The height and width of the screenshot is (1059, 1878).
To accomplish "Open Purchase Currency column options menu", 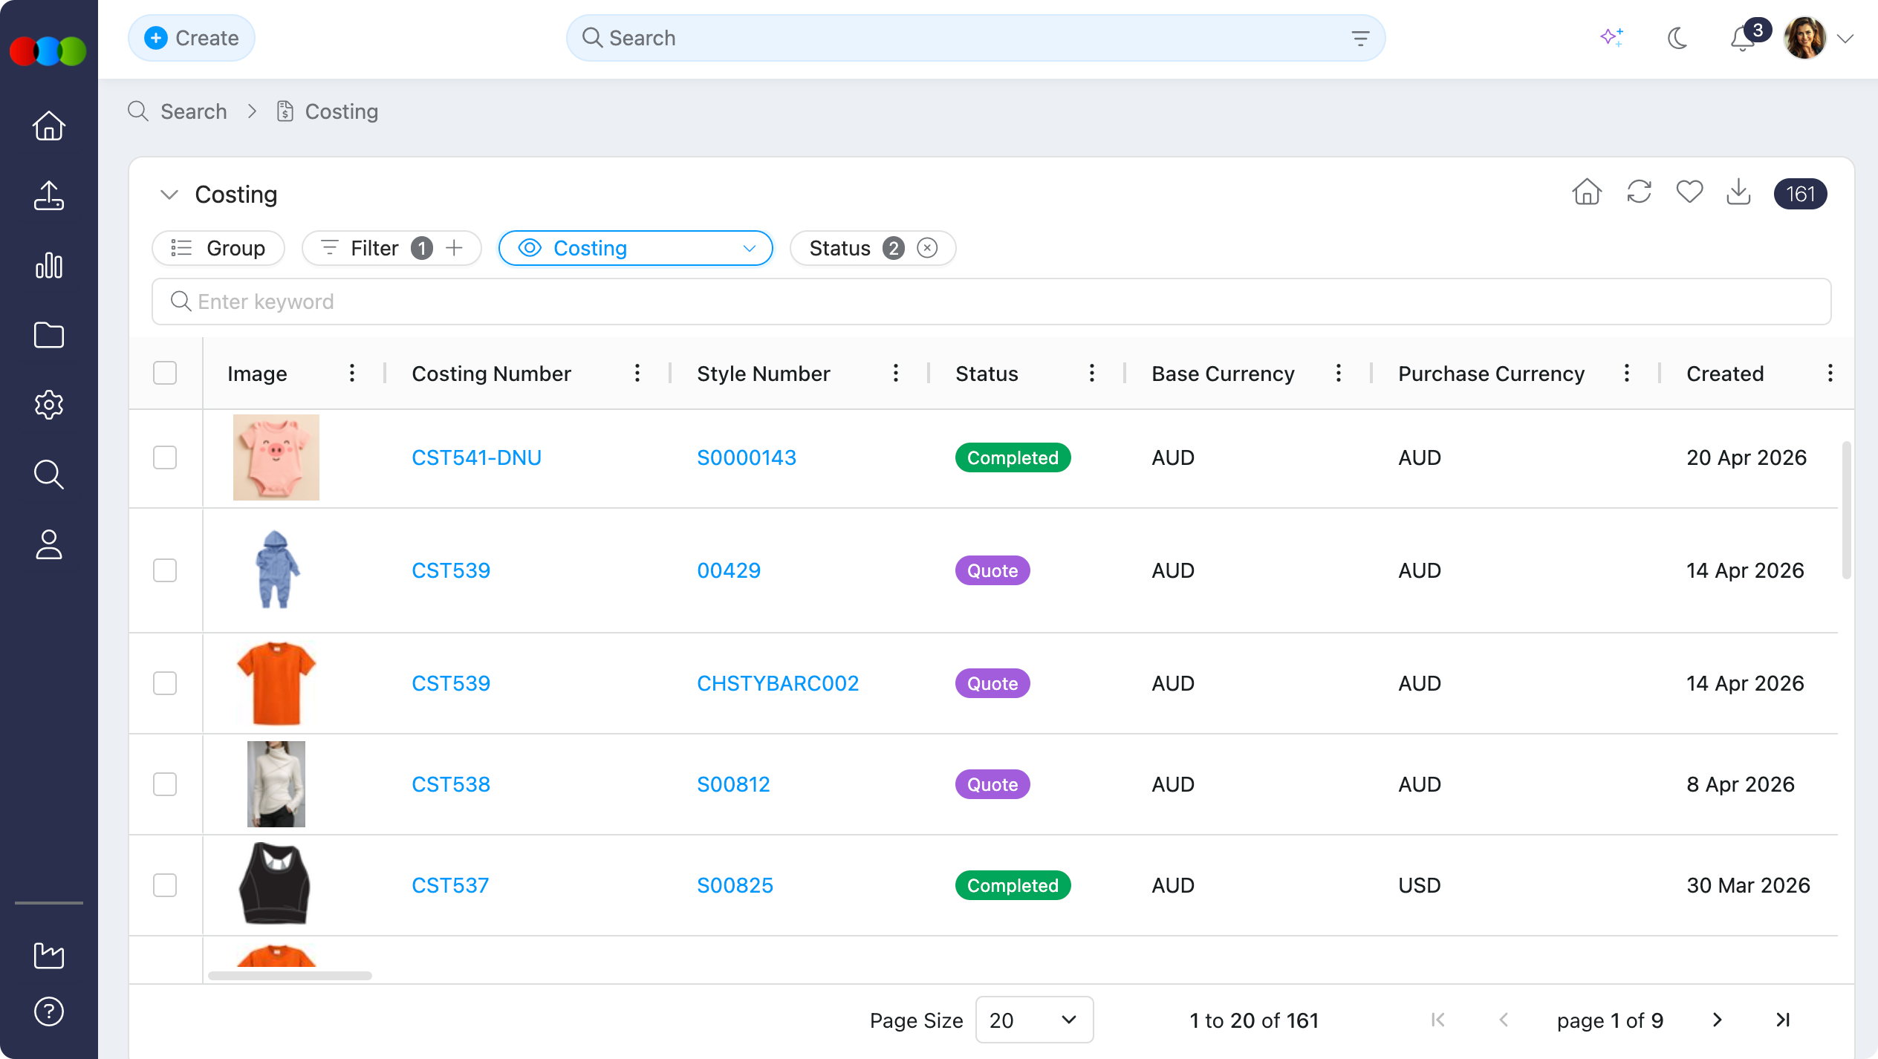I will click(1627, 373).
